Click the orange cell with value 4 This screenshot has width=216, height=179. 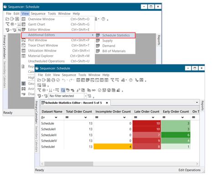point(113,147)
